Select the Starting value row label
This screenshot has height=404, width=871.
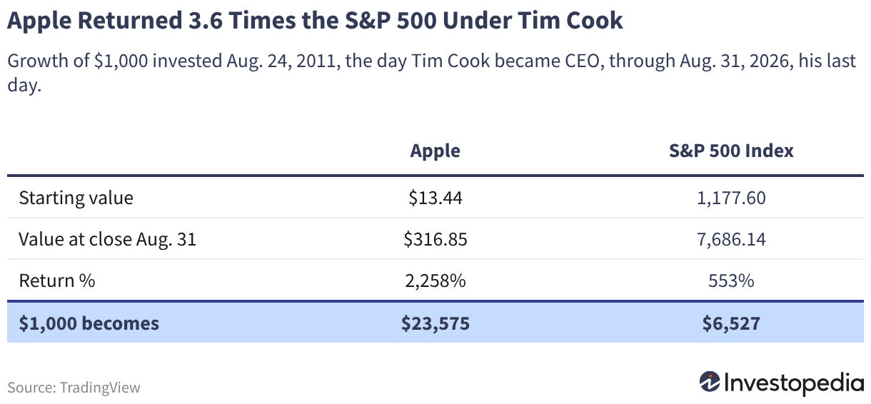(76, 198)
